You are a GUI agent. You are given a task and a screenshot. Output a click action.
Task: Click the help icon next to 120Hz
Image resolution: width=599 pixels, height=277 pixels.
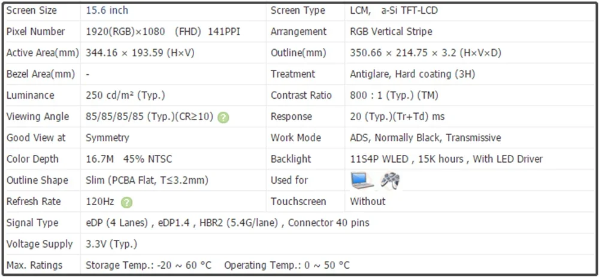click(x=126, y=202)
